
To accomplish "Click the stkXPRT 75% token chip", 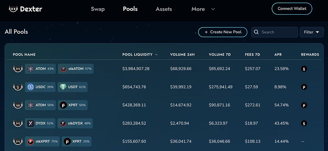I will (42, 141).
